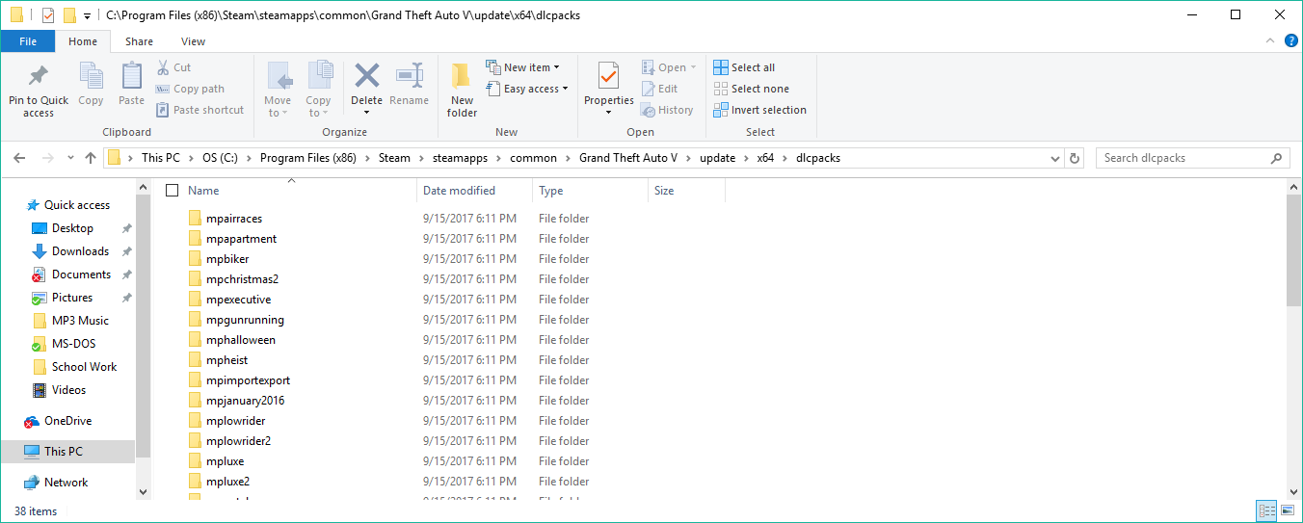Open the View ribbon tab
Viewport: 1303px width, 523px height.
193,41
